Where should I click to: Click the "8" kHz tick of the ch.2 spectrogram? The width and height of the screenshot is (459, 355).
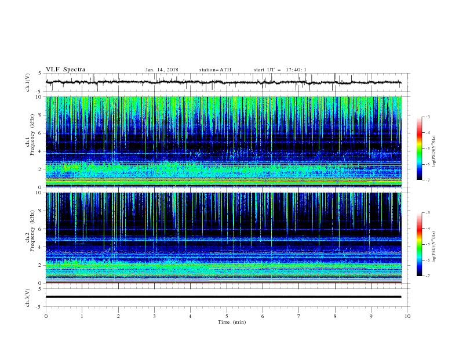pyautogui.click(x=41, y=211)
